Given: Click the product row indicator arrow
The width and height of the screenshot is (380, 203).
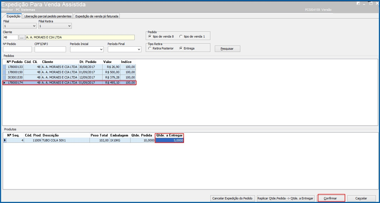Looking at the screenshot, I should (x=4, y=140).
